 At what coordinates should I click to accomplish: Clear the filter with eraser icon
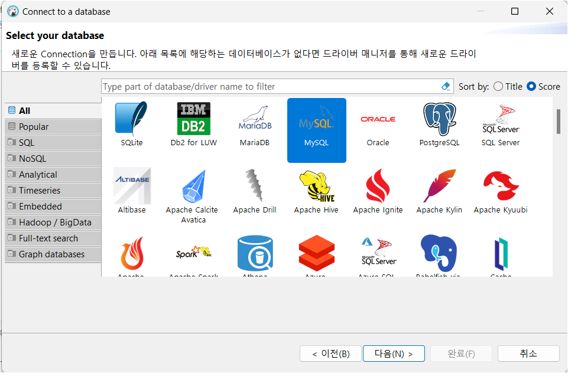446,87
